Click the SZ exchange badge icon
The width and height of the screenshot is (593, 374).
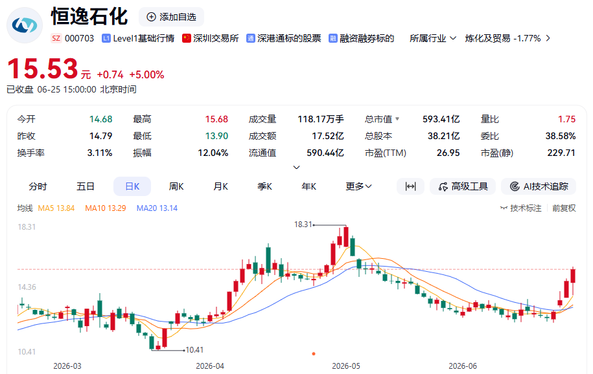pyautogui.click(x=56, y=38)
